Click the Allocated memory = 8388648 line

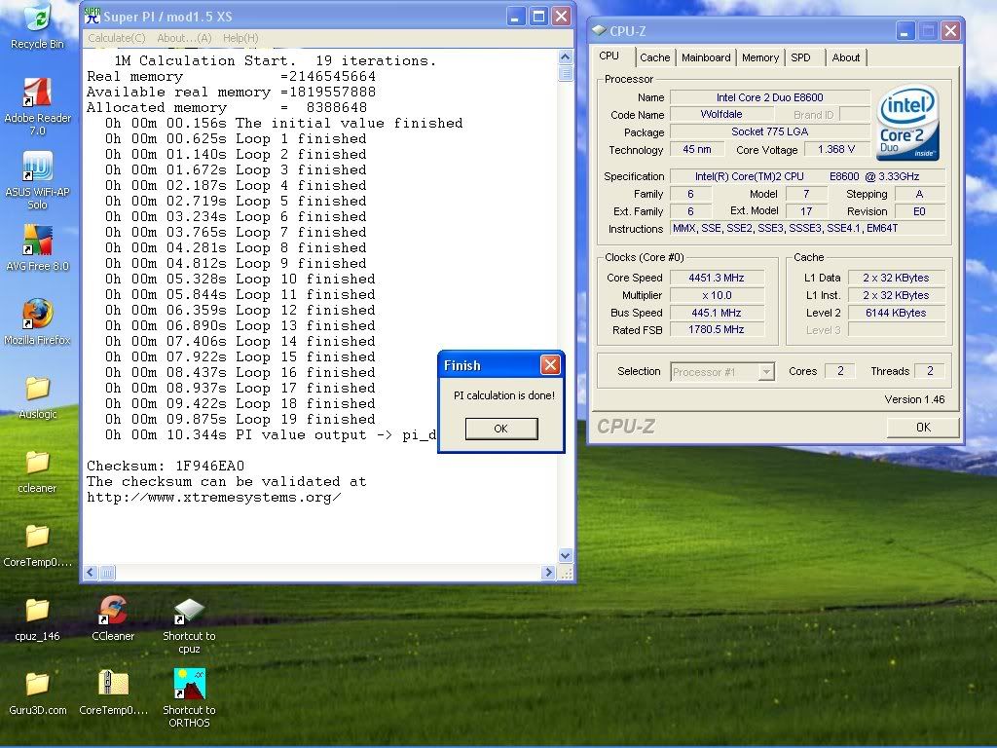pyautogui.click(x=227, y=108)
